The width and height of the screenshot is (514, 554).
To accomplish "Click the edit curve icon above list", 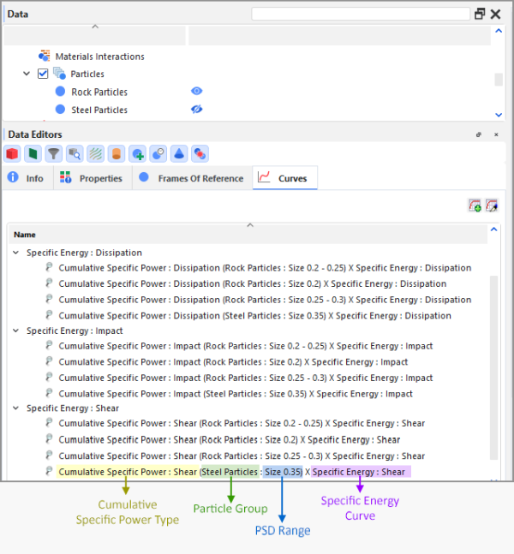I will click(x=492, y=206).
